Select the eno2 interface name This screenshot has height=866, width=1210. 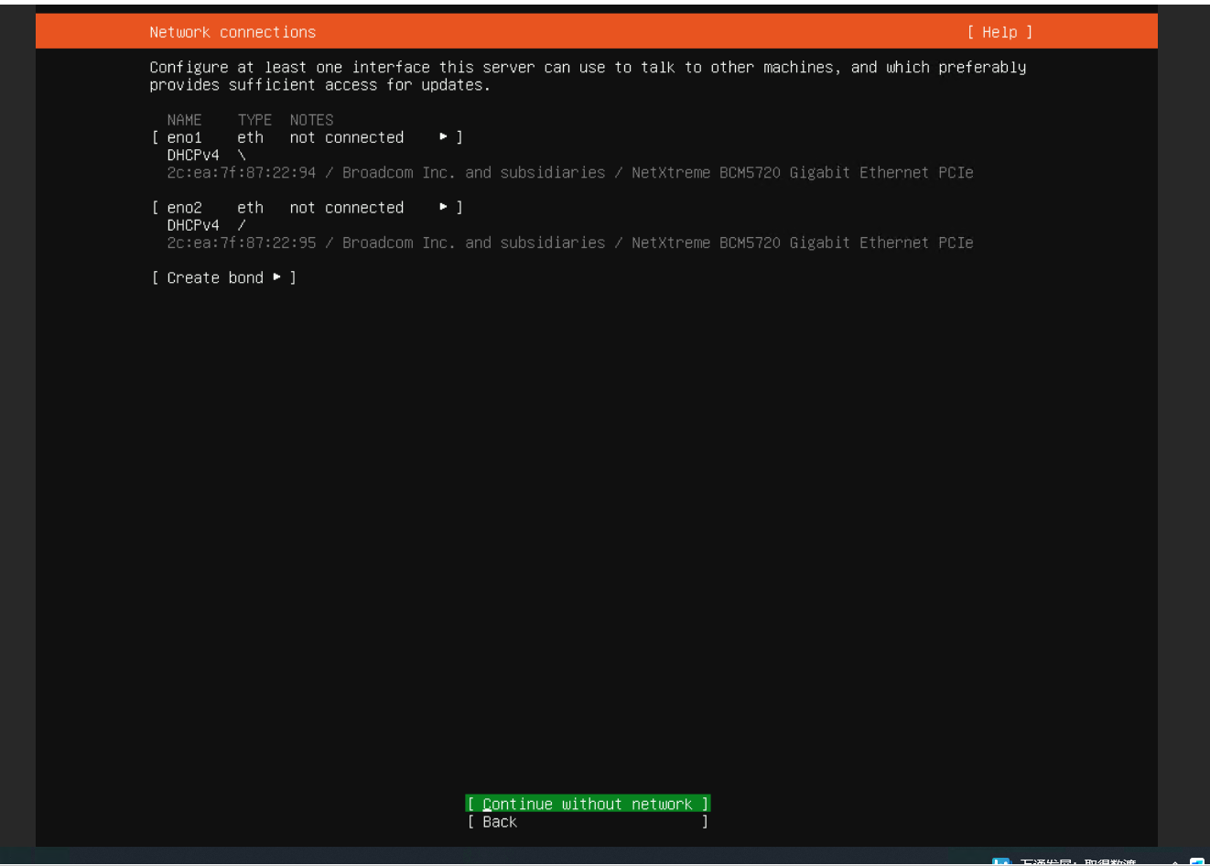point(184,208)
